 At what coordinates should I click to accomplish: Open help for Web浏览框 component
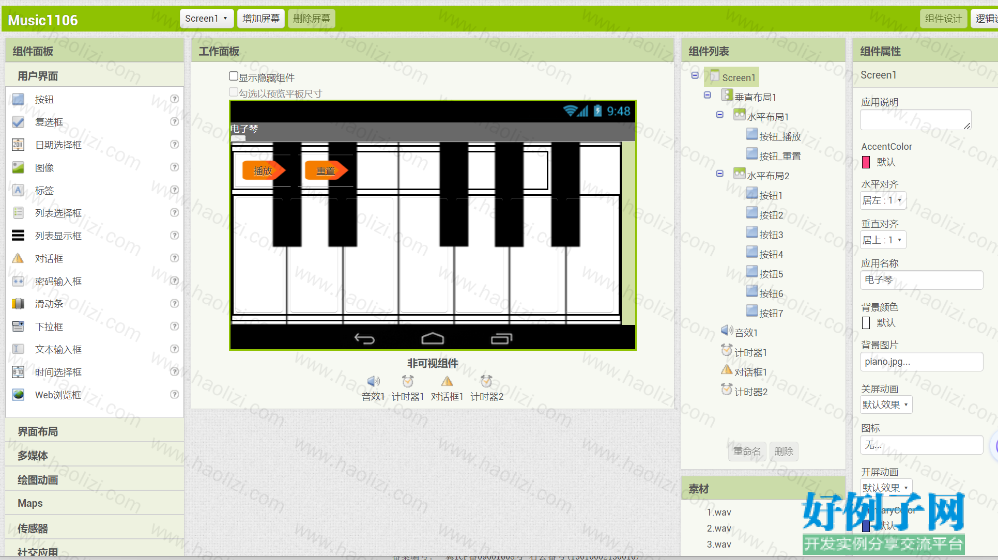(175, 394)
